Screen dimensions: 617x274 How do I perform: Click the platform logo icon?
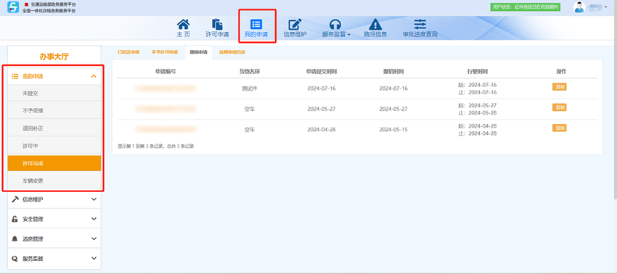[13, 7]
